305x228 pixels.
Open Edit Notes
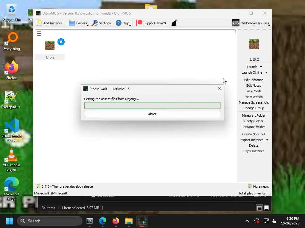(x=254, y=85)
